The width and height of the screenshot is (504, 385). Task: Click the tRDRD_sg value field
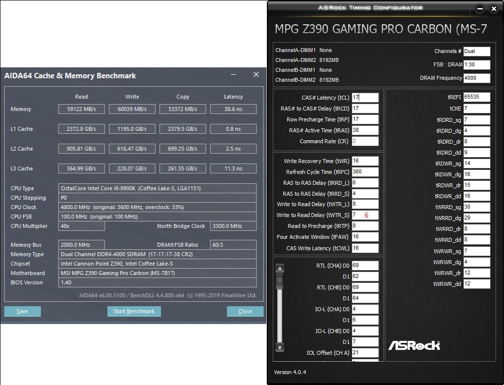point(477,120)
